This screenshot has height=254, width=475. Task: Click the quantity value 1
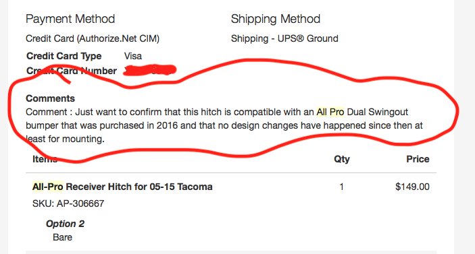(341, 187)
